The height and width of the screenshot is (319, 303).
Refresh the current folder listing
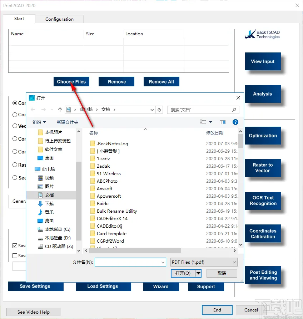(159, 110)
